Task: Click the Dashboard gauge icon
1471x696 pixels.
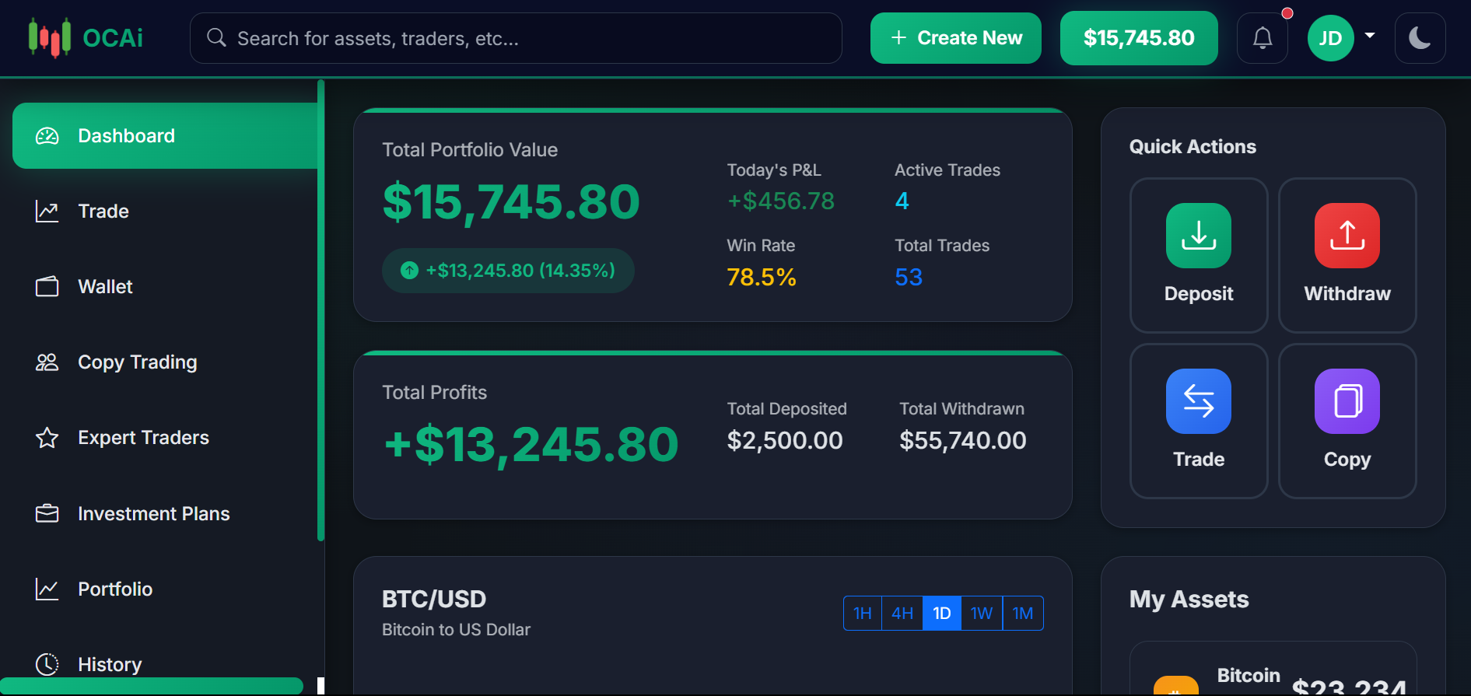Action: coord(47,136)
